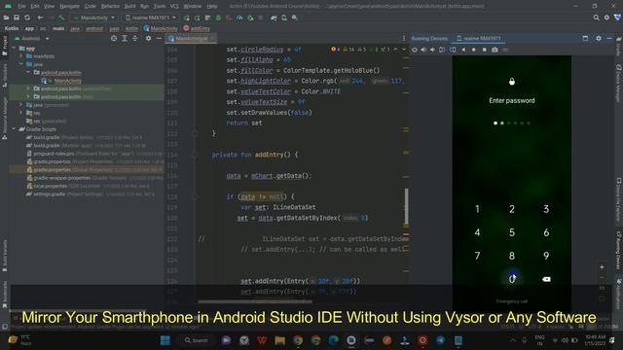
Task: Click the editor vertical scrollbar thumb
Action: pyautogui.click(x=406, y=206)
